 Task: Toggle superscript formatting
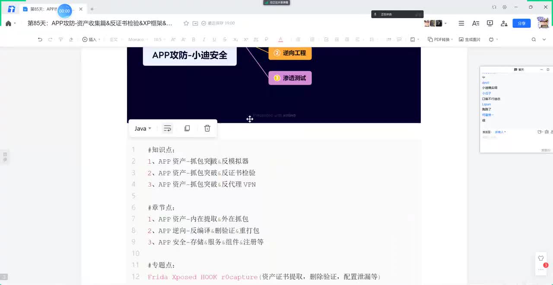tap(246, 39)
